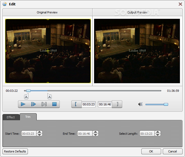Click the play selection button in brackets

[x=44, y=104]
